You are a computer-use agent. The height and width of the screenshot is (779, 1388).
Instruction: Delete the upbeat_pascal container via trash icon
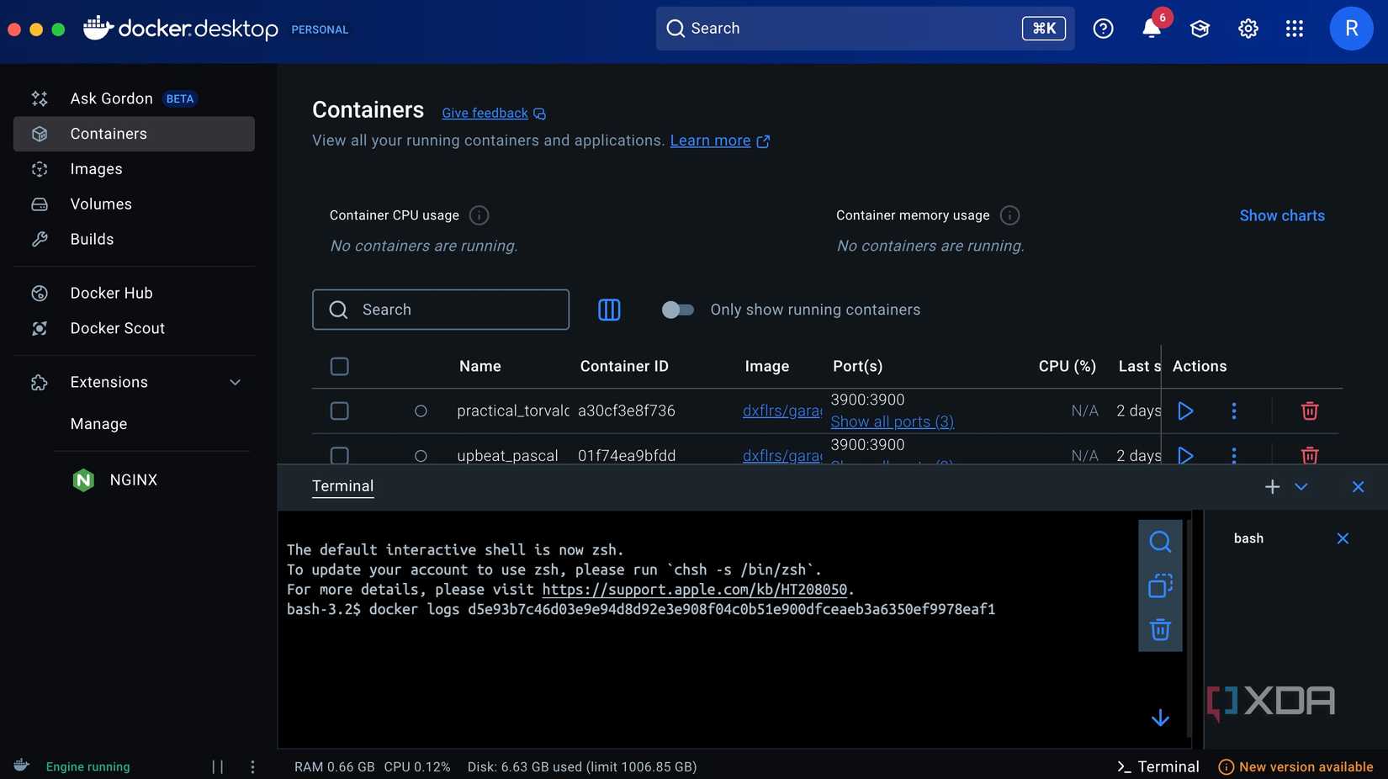coord(1309,455)
